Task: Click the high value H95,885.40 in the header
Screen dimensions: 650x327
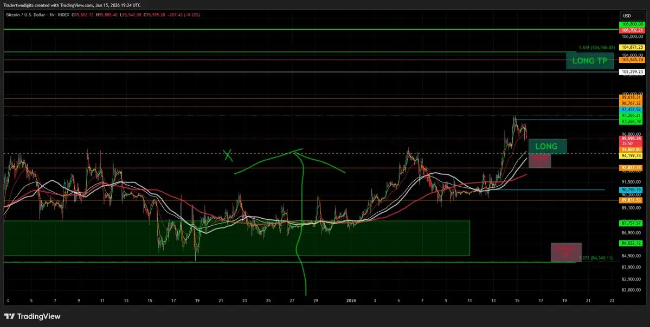Action: [107, 15]
